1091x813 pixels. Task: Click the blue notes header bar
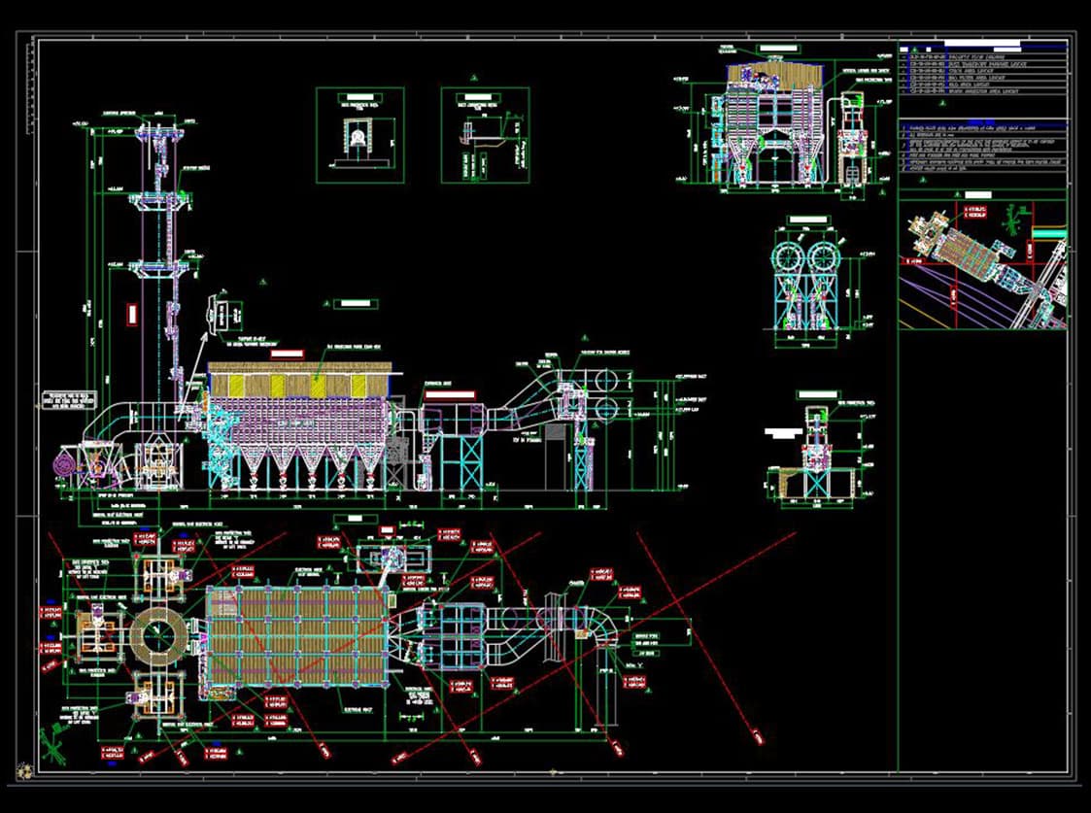(x=982, y=123)
